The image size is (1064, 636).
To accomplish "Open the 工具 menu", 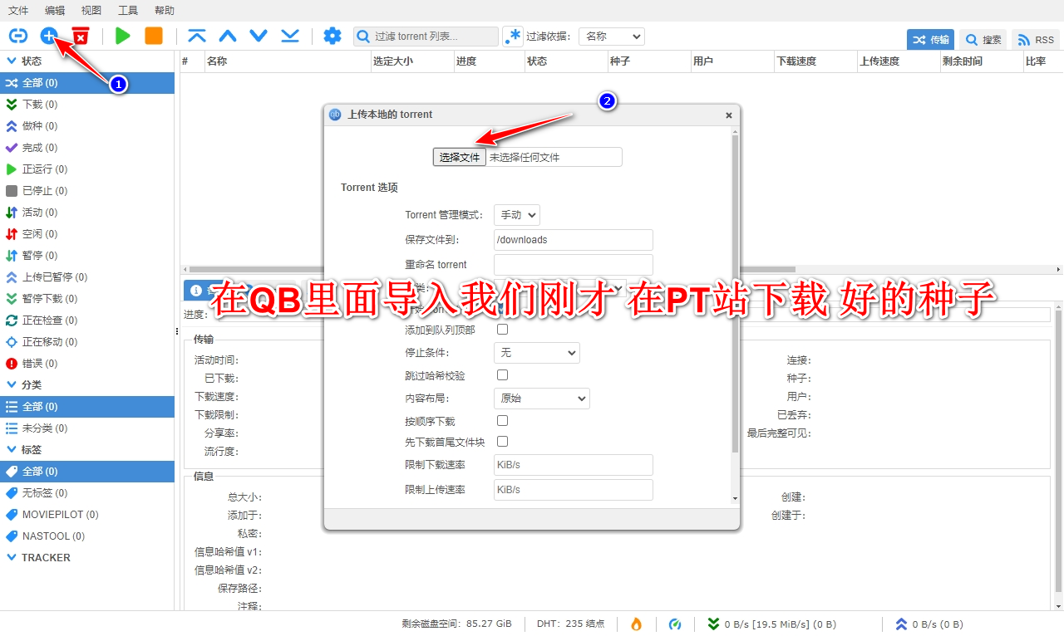I will click(x=127, y=10).
